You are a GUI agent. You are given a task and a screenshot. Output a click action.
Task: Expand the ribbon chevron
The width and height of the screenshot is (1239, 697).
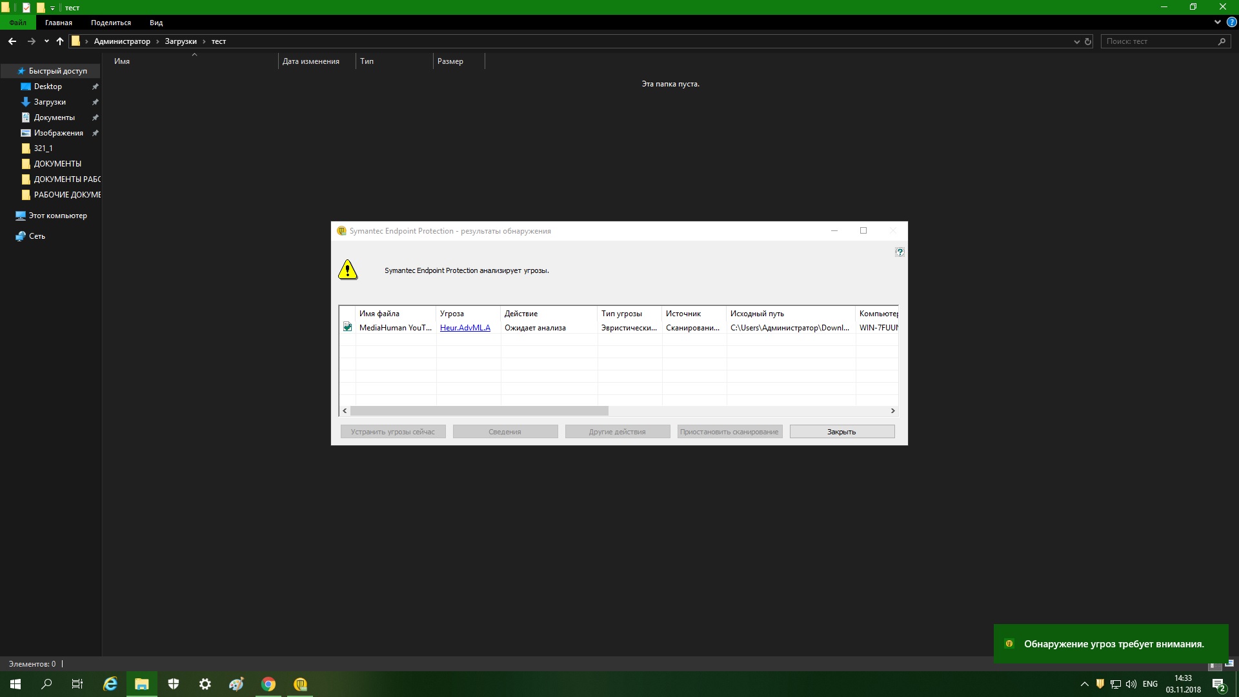coord(1217,22)
